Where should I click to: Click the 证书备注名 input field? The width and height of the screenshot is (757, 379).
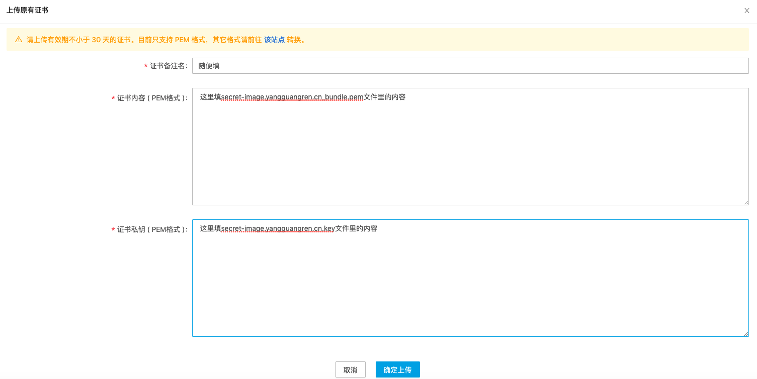470,66
